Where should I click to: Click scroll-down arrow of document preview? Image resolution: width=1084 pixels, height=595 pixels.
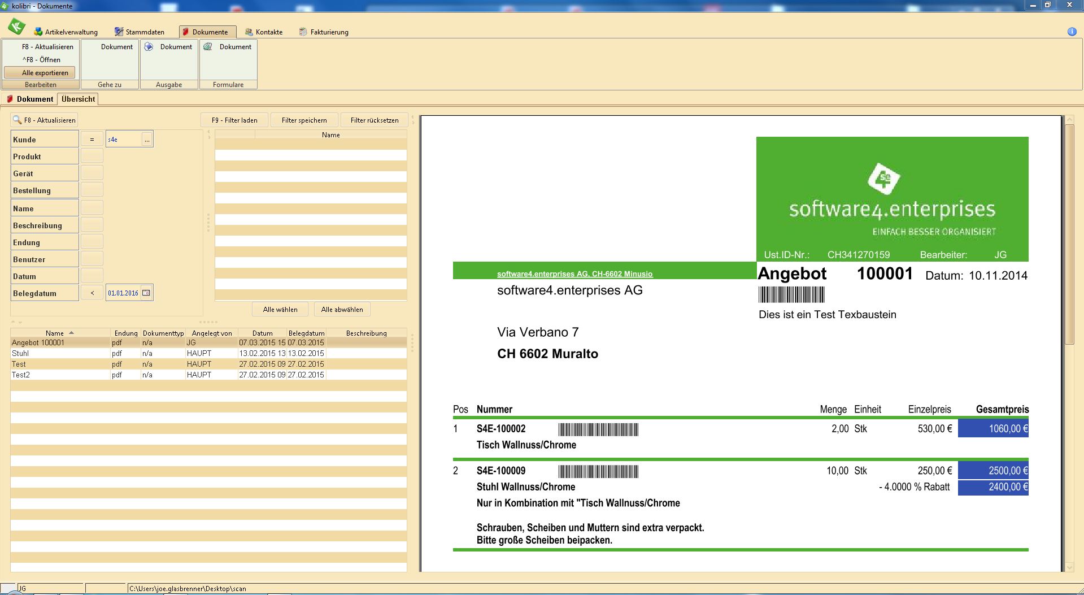coord(1069,567)
